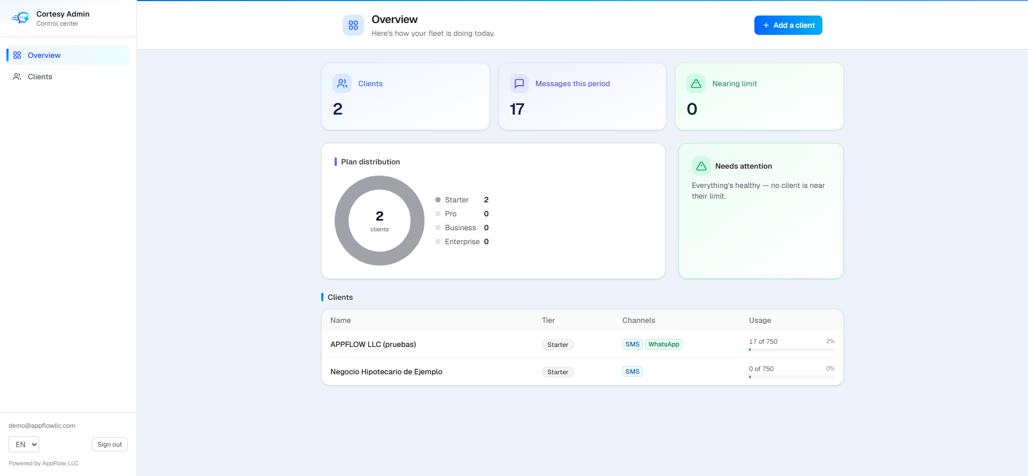Click the Nearing limit warning triangle icon

(696, 84)
